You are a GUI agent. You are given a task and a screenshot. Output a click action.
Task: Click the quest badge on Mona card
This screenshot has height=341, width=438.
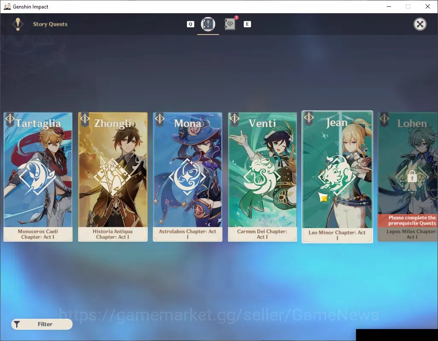pyautogui.click(x=160, y=119)
